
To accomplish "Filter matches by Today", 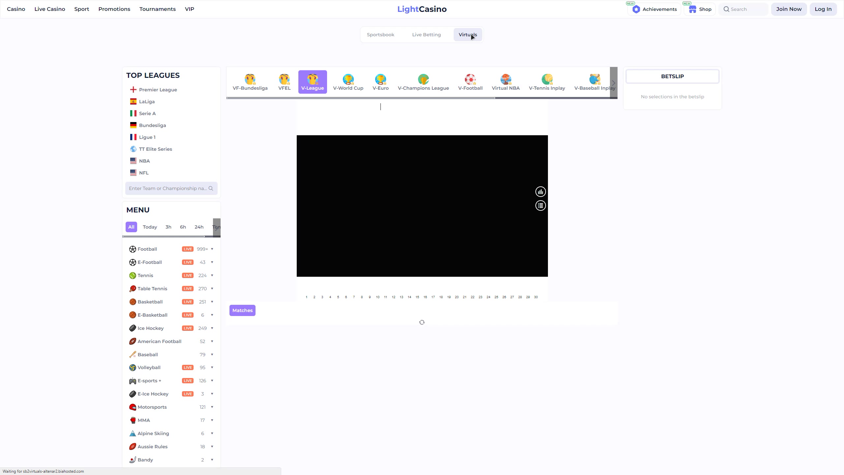I will pyautogui.click(x=150, y=227).
